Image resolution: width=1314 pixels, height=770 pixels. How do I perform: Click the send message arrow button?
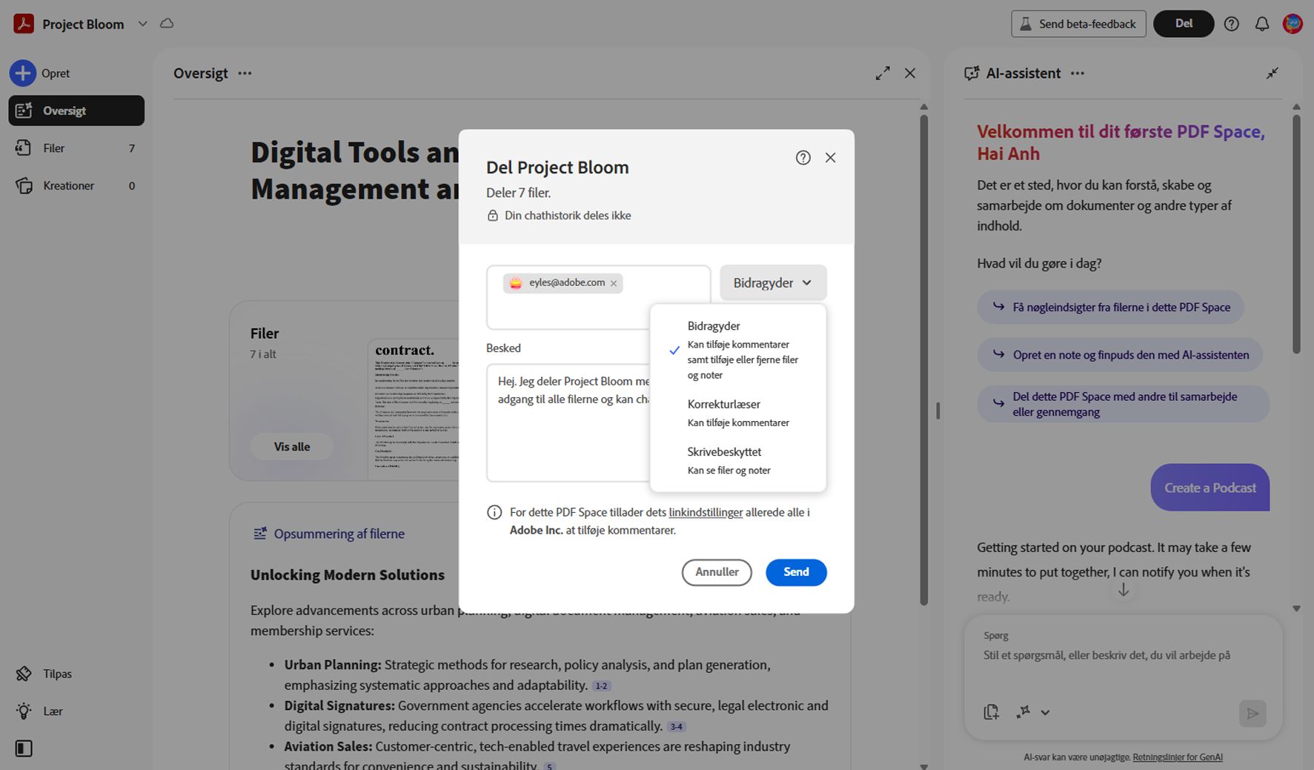click(1252, 714)
